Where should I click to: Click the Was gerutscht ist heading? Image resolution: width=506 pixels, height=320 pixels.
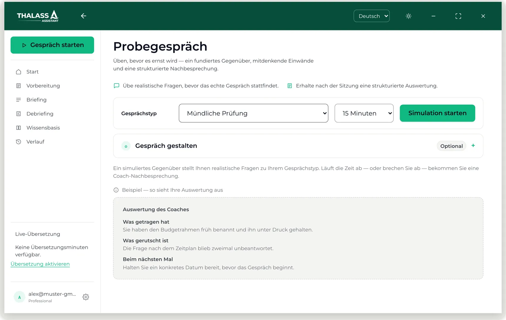pos(146,241)
